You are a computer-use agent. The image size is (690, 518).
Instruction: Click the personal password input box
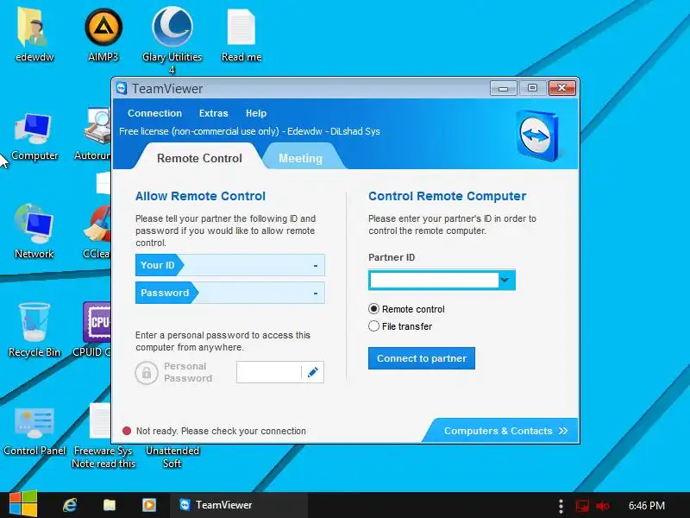click(x=269, y=372)
